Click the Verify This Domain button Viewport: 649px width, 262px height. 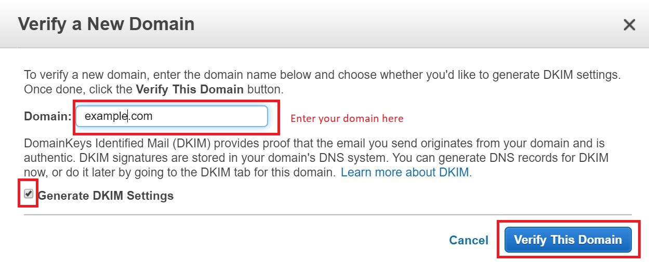[x=568, y=240]
